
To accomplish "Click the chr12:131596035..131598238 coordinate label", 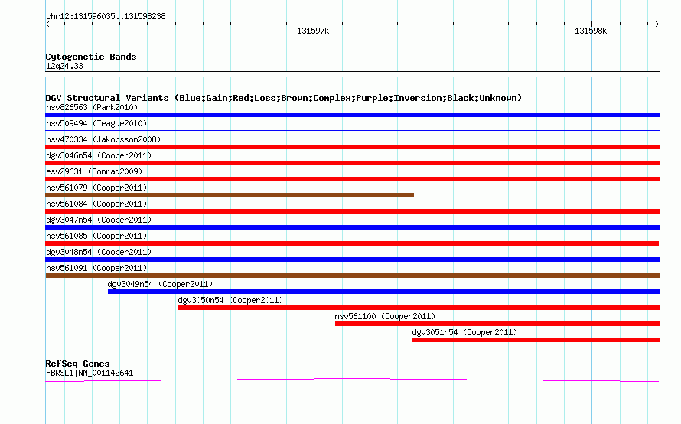I will point(106,16).
